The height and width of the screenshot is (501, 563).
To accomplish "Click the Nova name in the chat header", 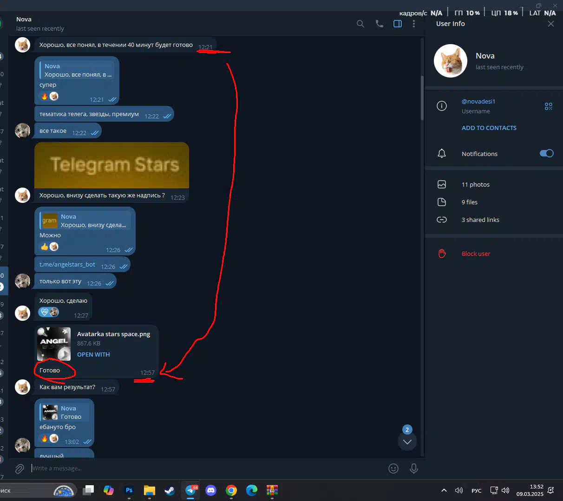I will (24, 20).
